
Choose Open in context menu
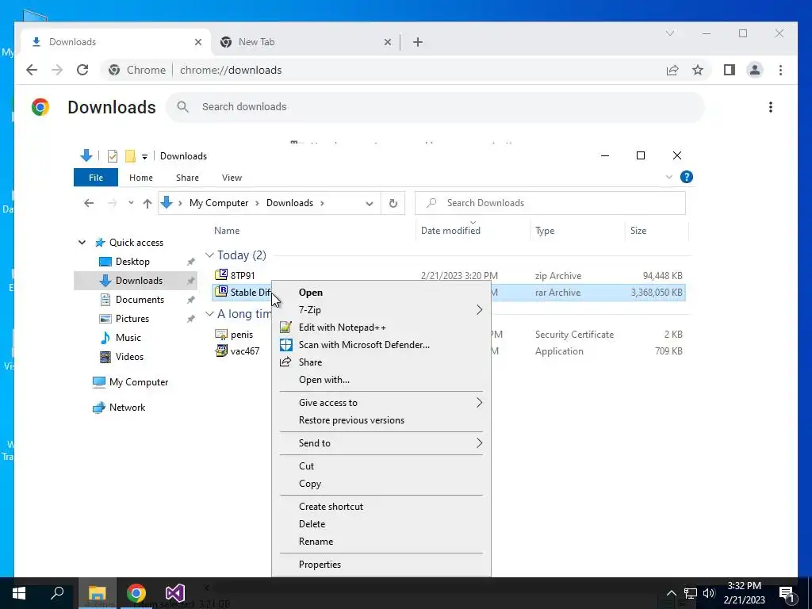pyautogui.click(x=381, y=293)
